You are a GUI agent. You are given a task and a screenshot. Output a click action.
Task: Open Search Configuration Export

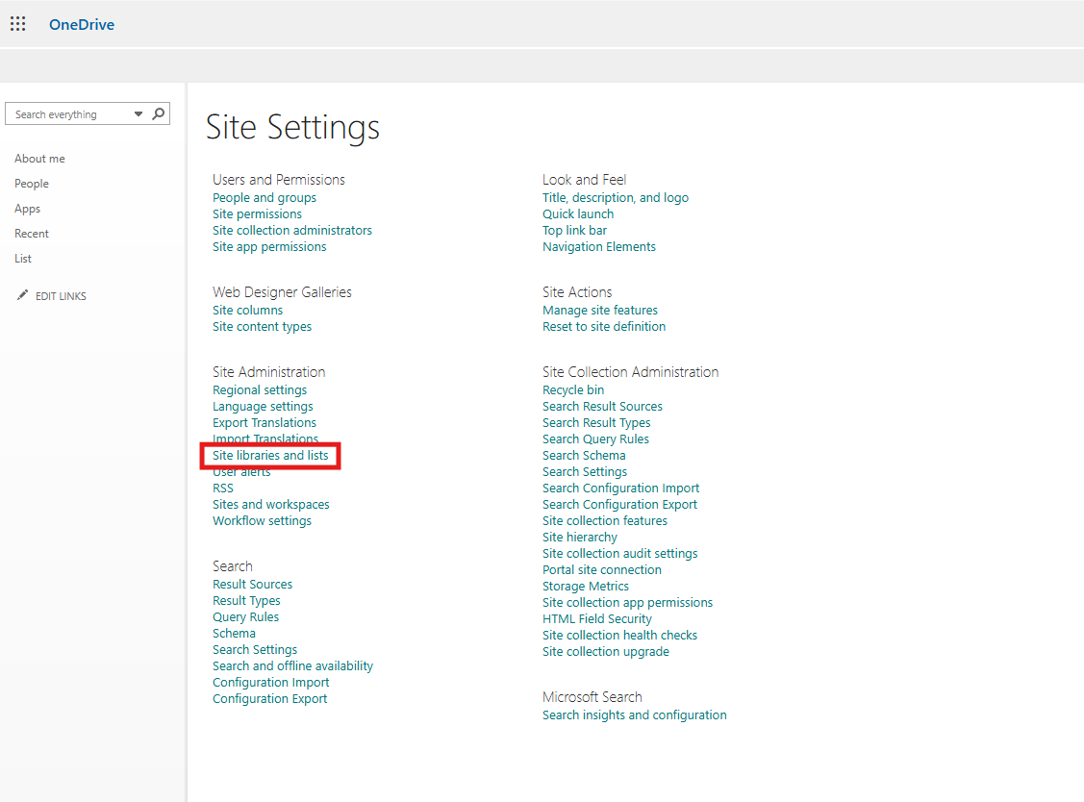[619, 505]
